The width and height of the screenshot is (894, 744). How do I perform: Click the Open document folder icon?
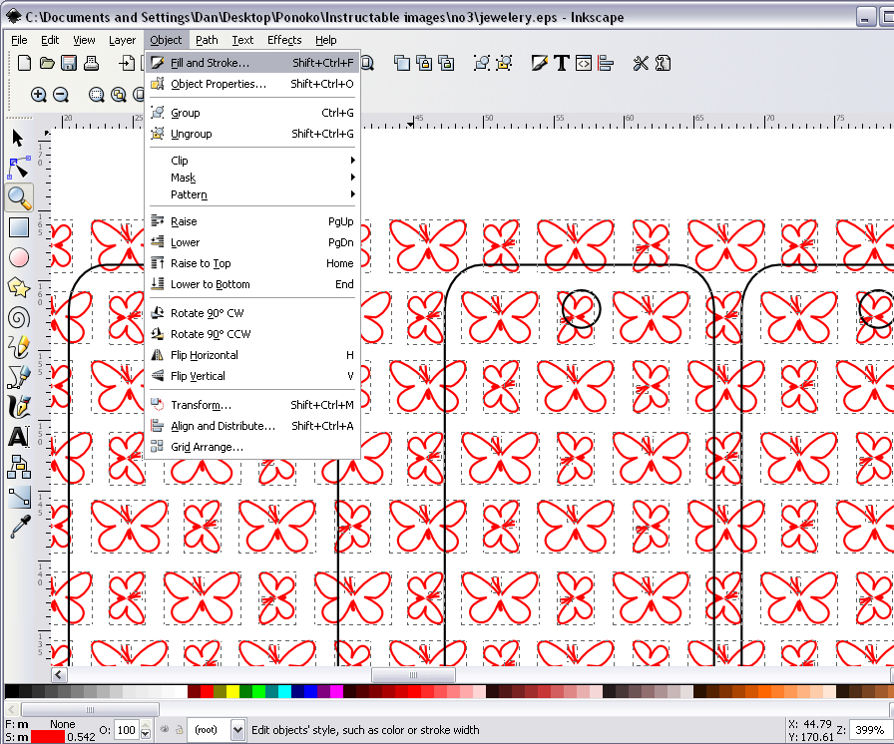click(x=47, y=63)
